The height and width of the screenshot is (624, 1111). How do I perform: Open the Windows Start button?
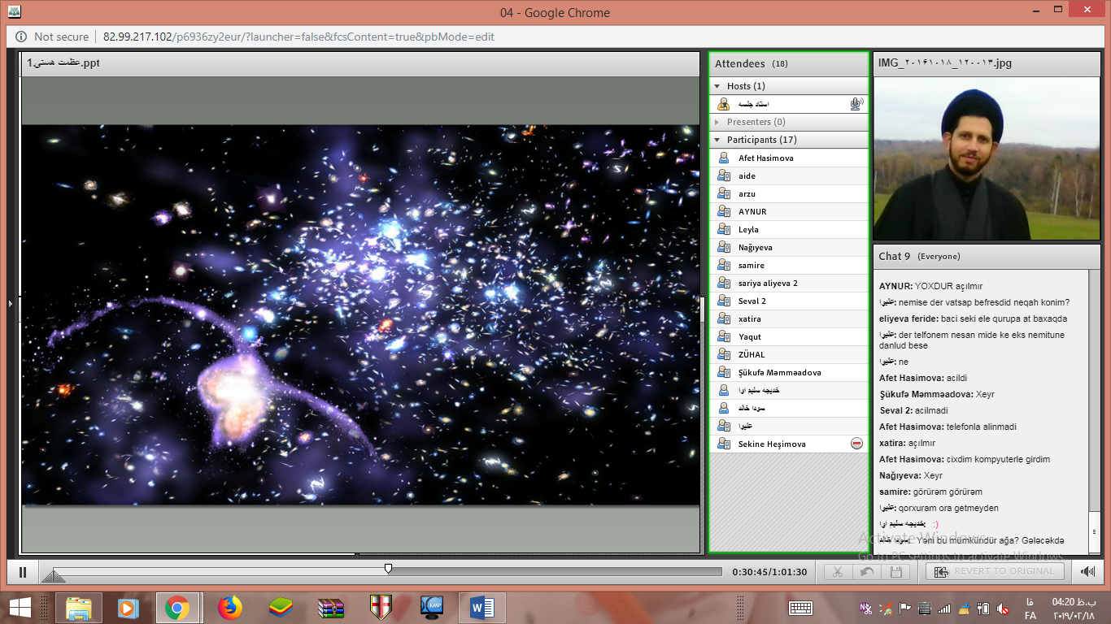(x=20, y=607)
